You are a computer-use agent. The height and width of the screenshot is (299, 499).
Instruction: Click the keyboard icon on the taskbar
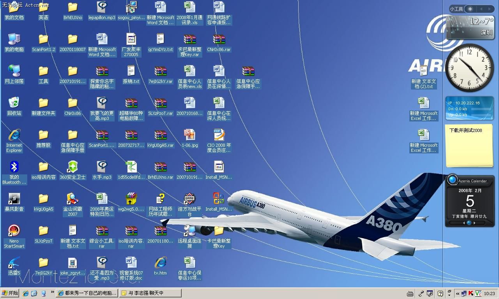tap(410, 294)
